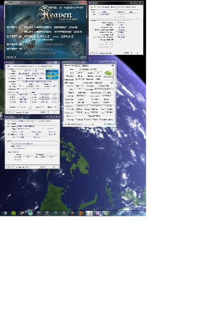Open processor Selection dropdown in CPU-Z
209x314 pixels.
point(23,107)
